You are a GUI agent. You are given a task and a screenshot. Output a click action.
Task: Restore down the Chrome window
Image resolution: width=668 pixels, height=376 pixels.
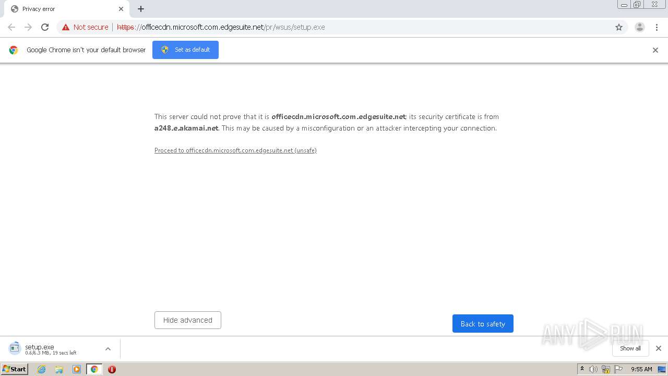click(637, 5)
